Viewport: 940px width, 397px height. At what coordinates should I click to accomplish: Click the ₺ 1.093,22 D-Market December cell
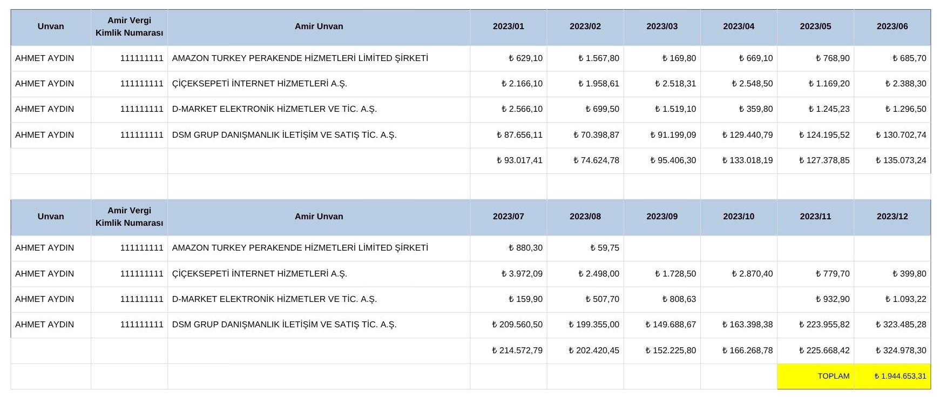click(905, 299)
